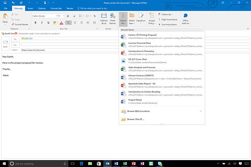
Task: Toggle bold formatting
Action: 36,23
